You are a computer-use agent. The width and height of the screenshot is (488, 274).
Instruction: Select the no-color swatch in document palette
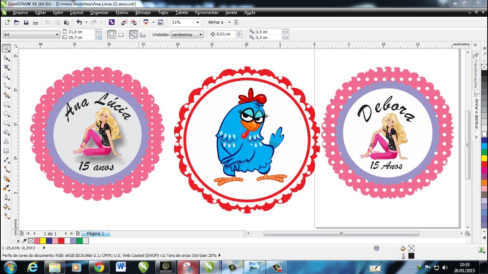pyautogui.click(x=31, y=241)
